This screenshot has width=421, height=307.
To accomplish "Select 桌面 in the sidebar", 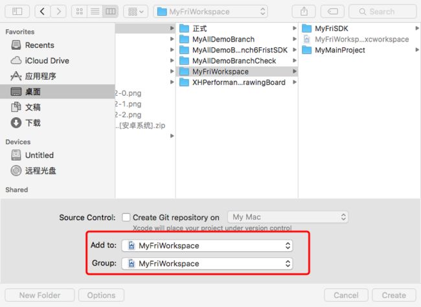I will click(x=58, y=91).
